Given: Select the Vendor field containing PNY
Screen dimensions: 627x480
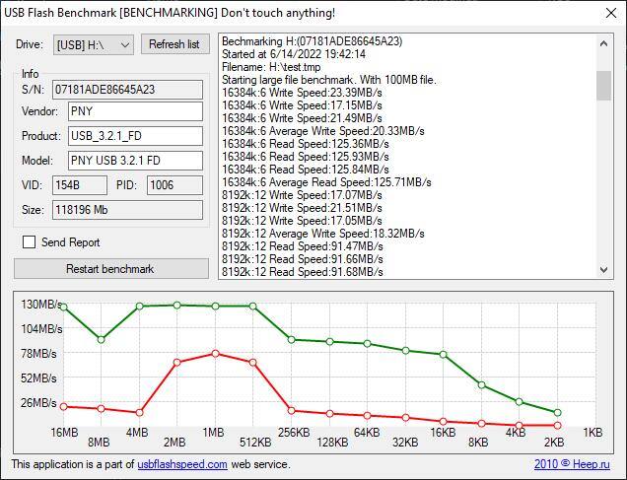Looking at the screenshot, I should click(135, 111).
